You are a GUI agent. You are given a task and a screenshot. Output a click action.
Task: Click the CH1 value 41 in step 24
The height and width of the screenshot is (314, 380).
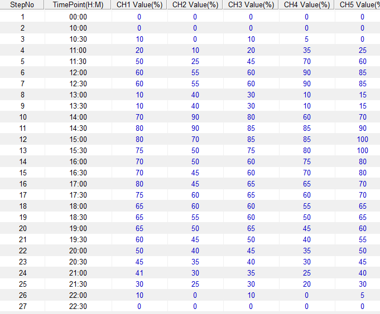[139, 273]
